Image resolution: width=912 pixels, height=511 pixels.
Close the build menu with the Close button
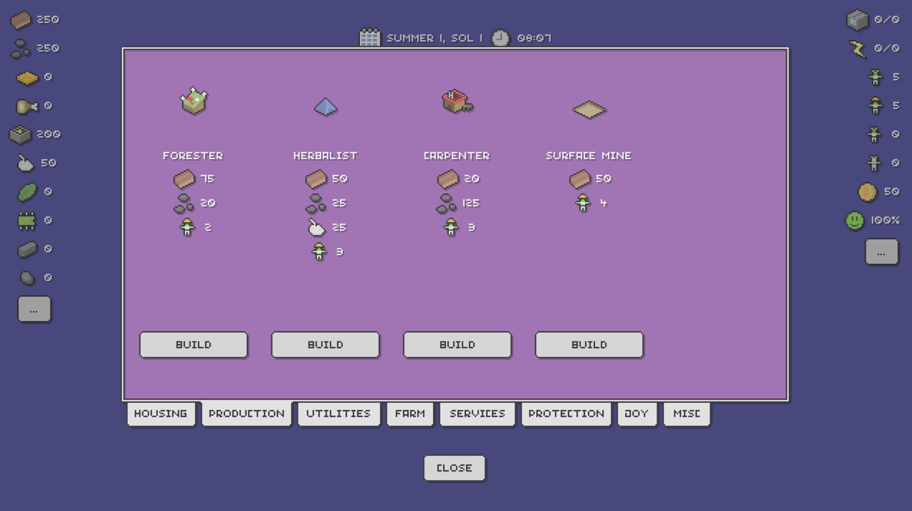[454, 468]
